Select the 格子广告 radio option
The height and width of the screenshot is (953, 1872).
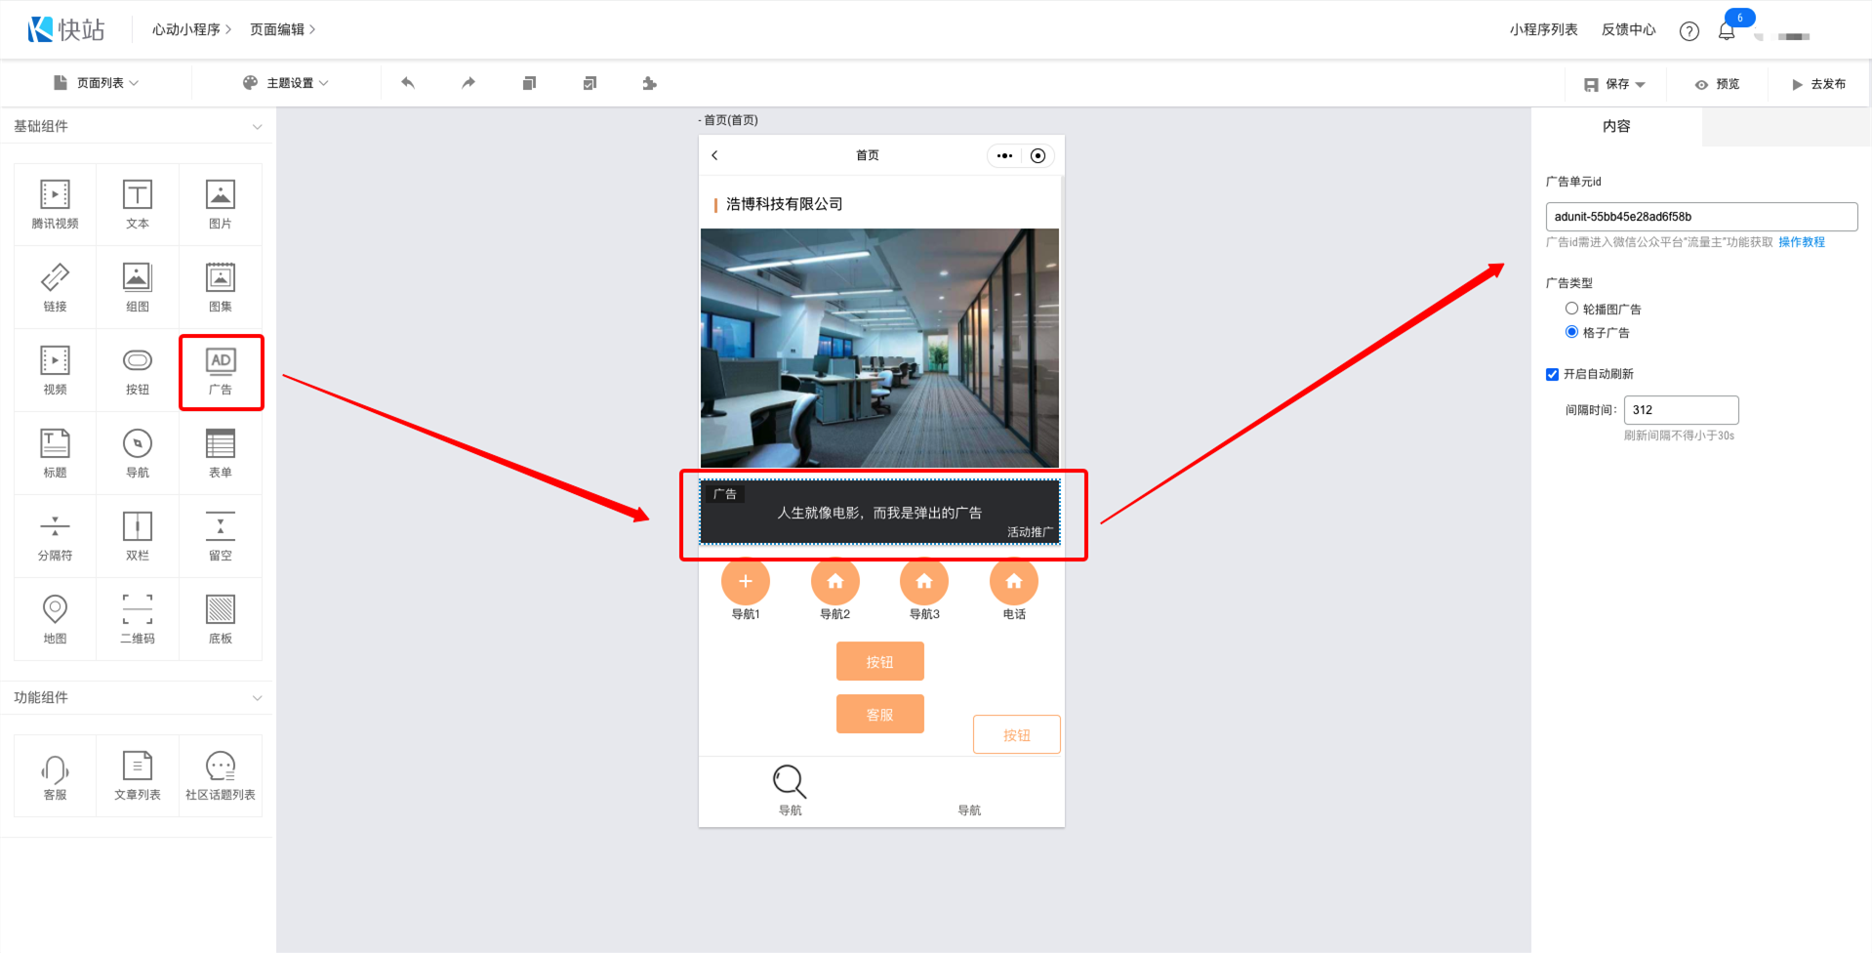[1571, 332]
